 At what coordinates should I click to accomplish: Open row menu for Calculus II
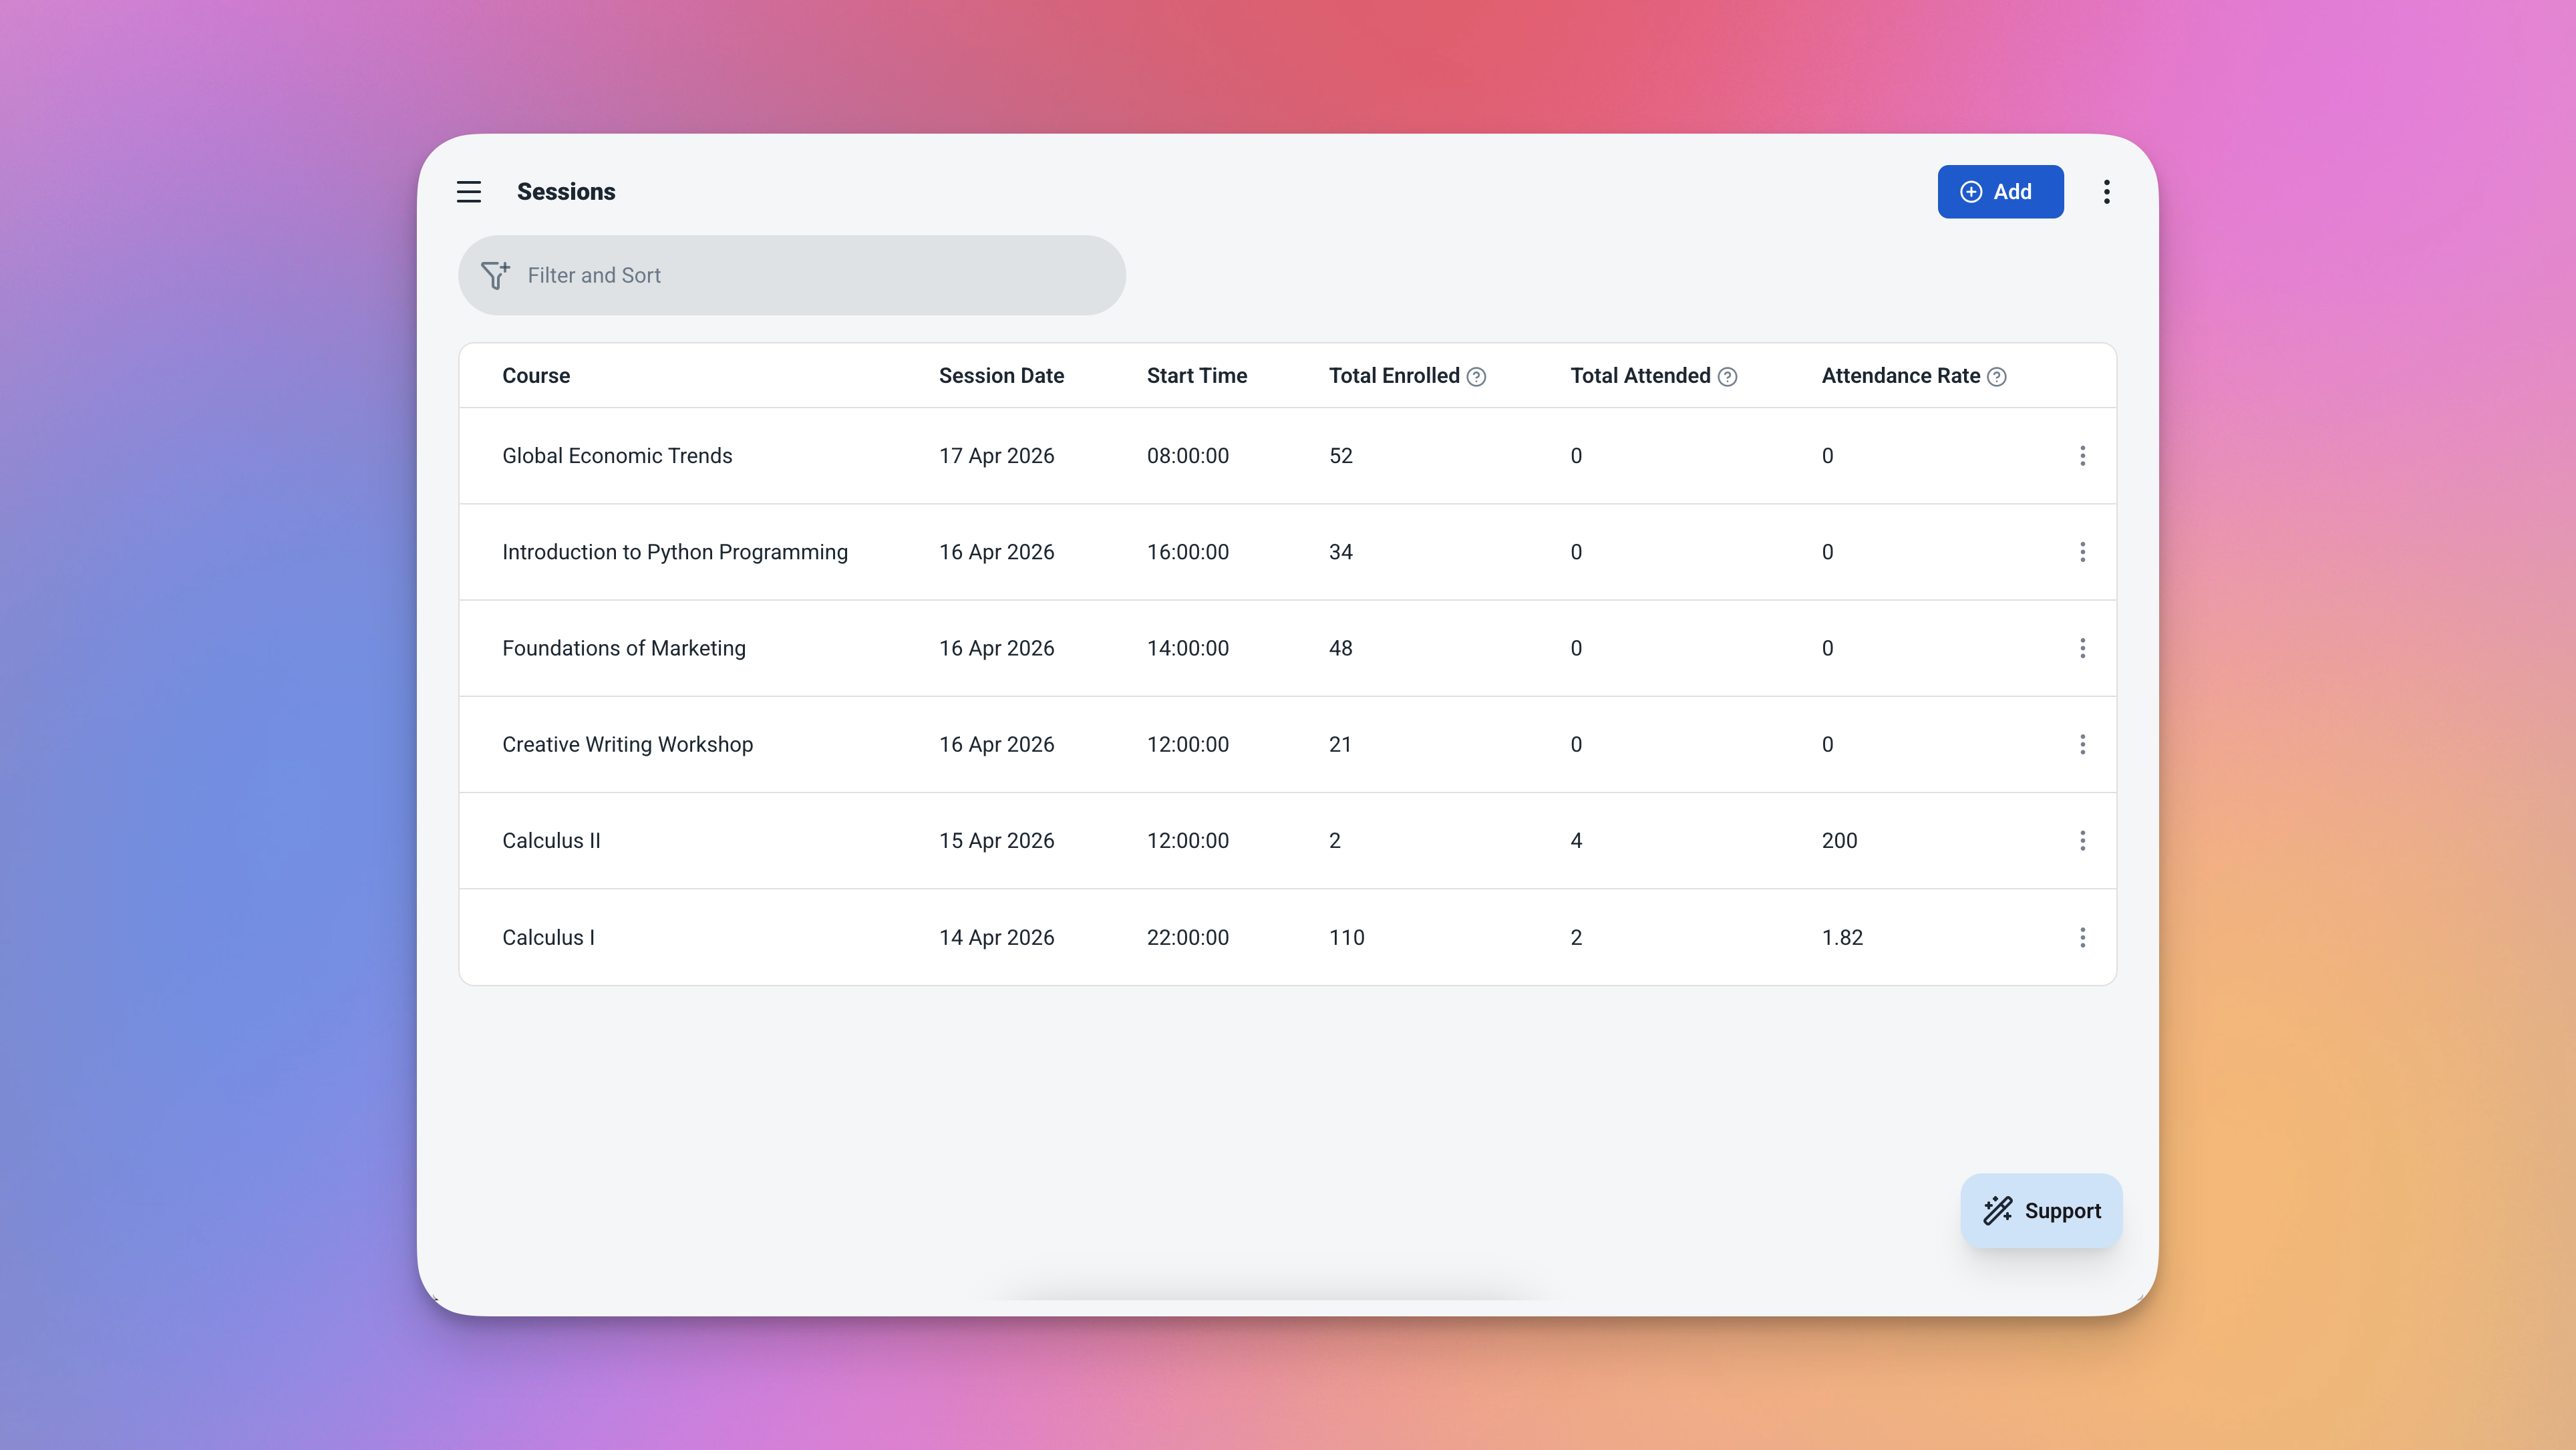[2082, 840]
